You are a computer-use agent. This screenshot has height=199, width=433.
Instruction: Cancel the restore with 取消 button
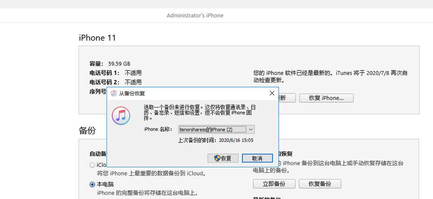(257, 158)
